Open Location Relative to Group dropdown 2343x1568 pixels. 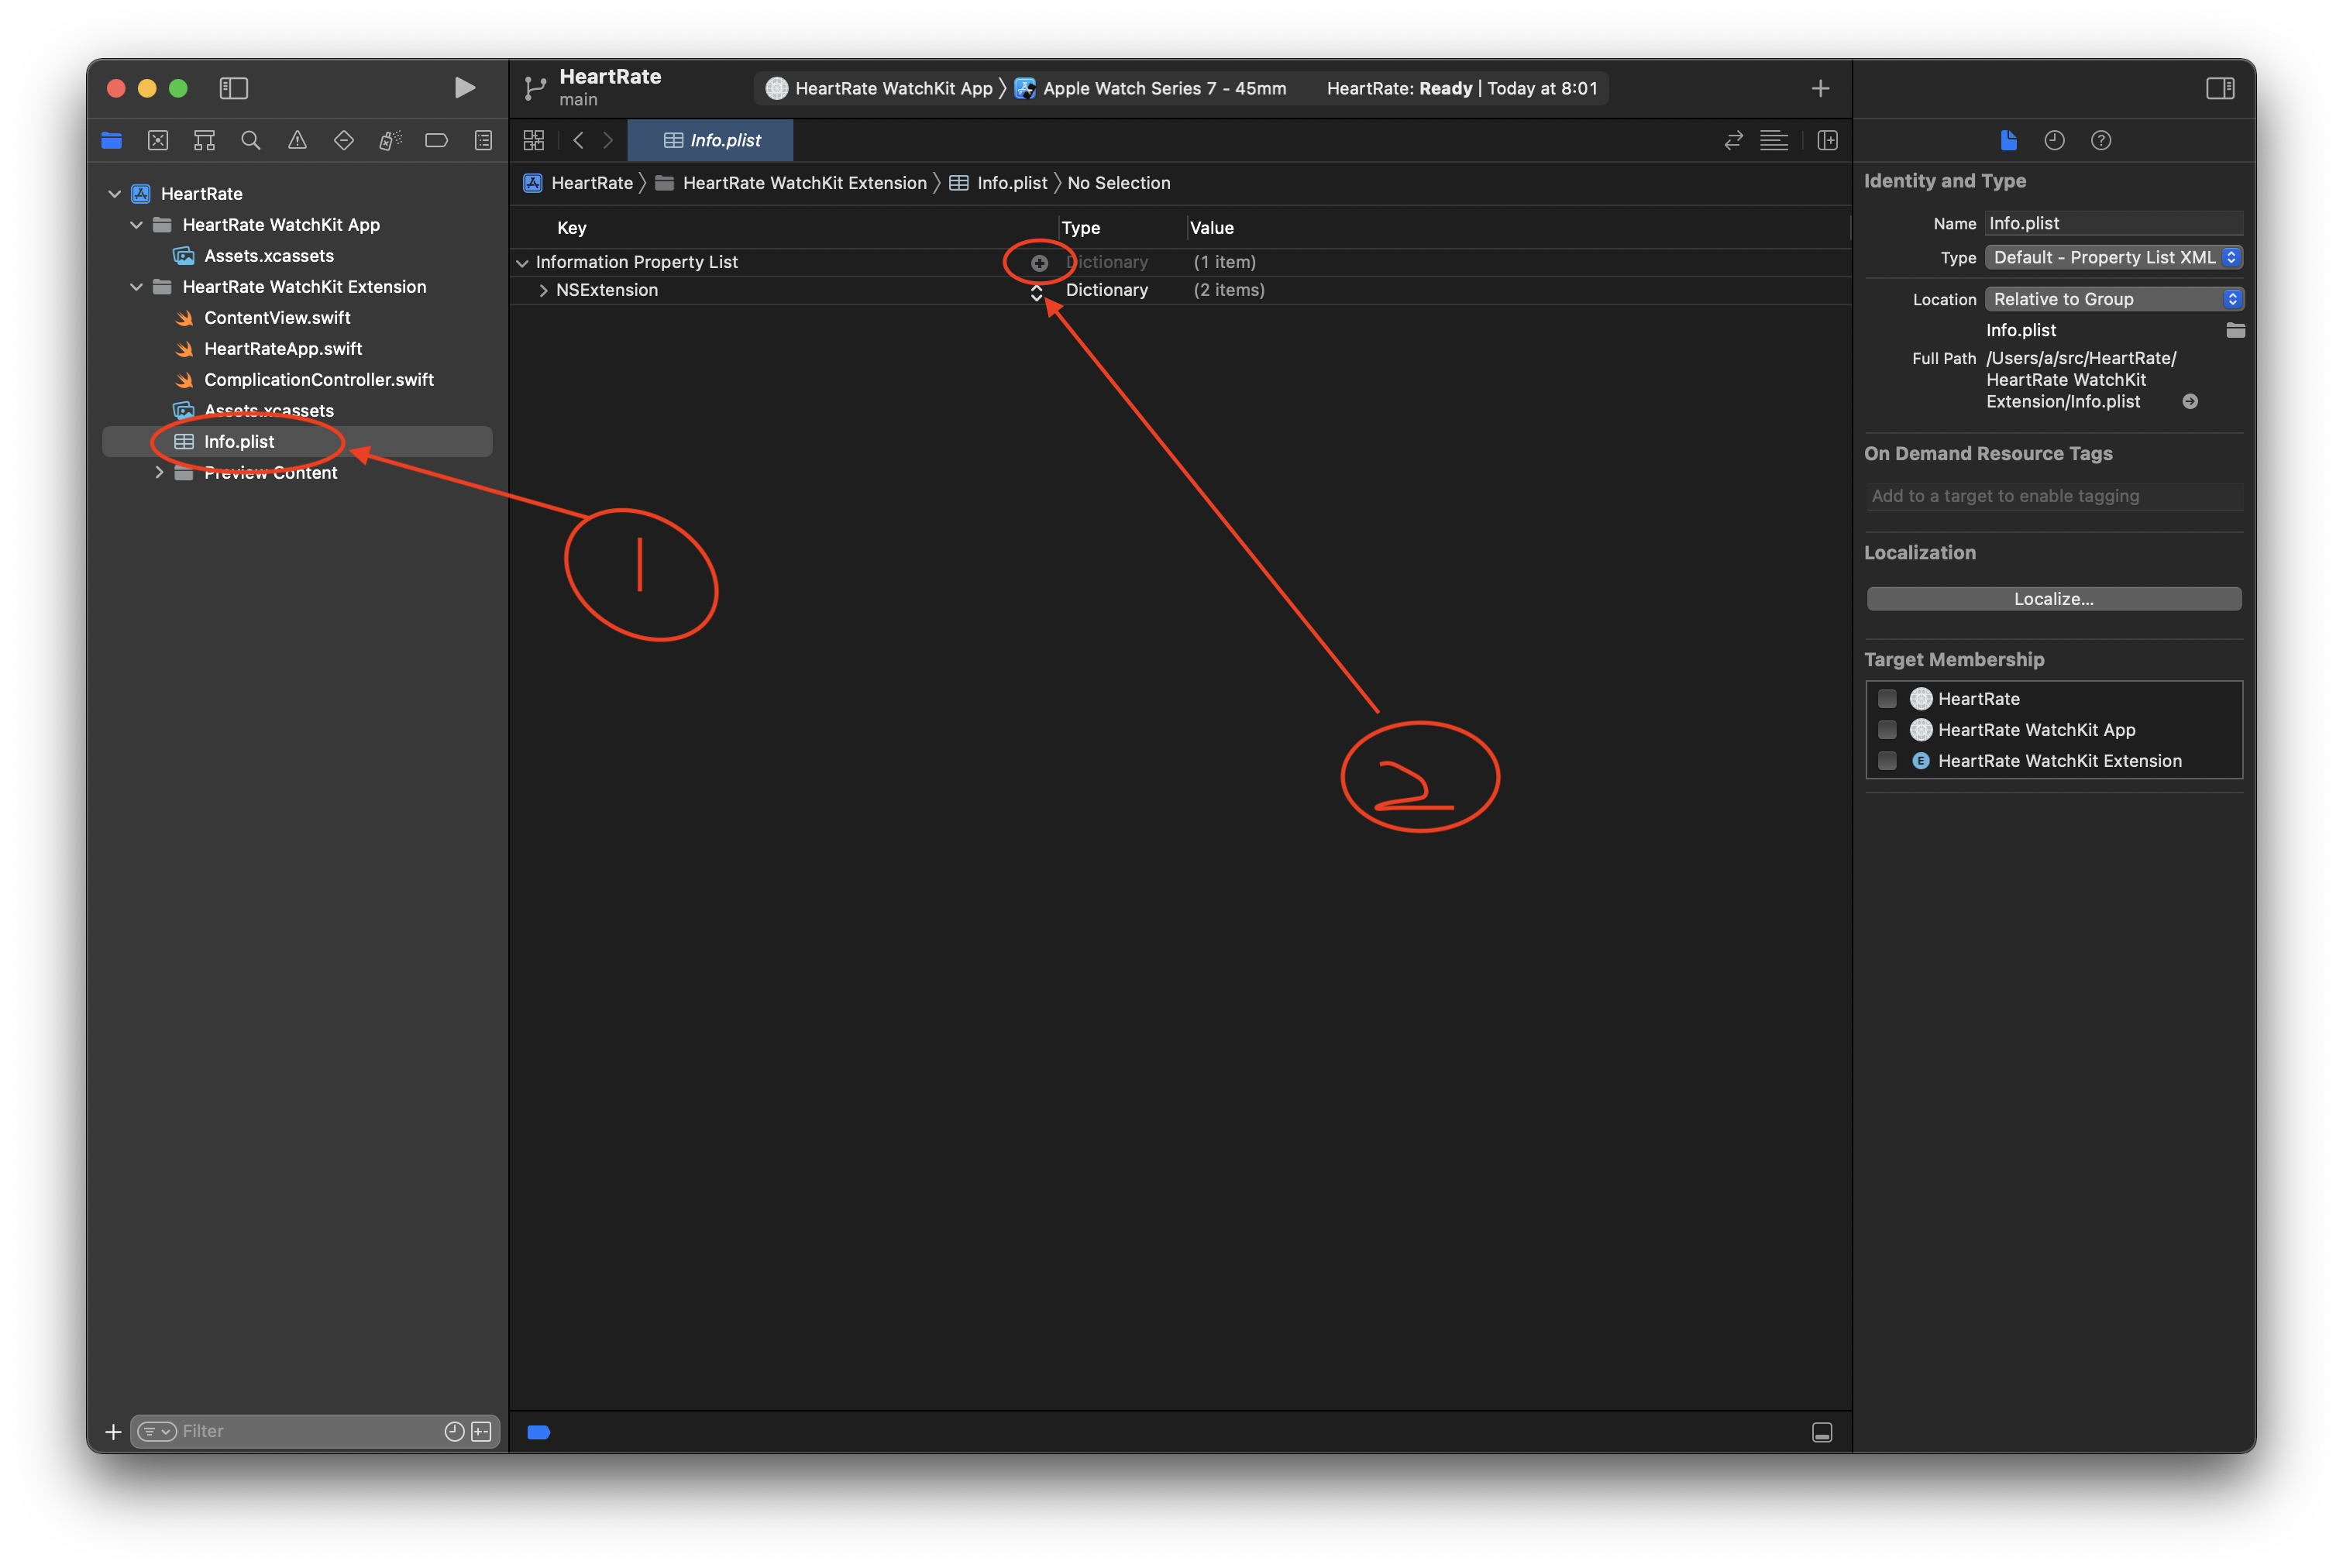(x=2113, y=300)
